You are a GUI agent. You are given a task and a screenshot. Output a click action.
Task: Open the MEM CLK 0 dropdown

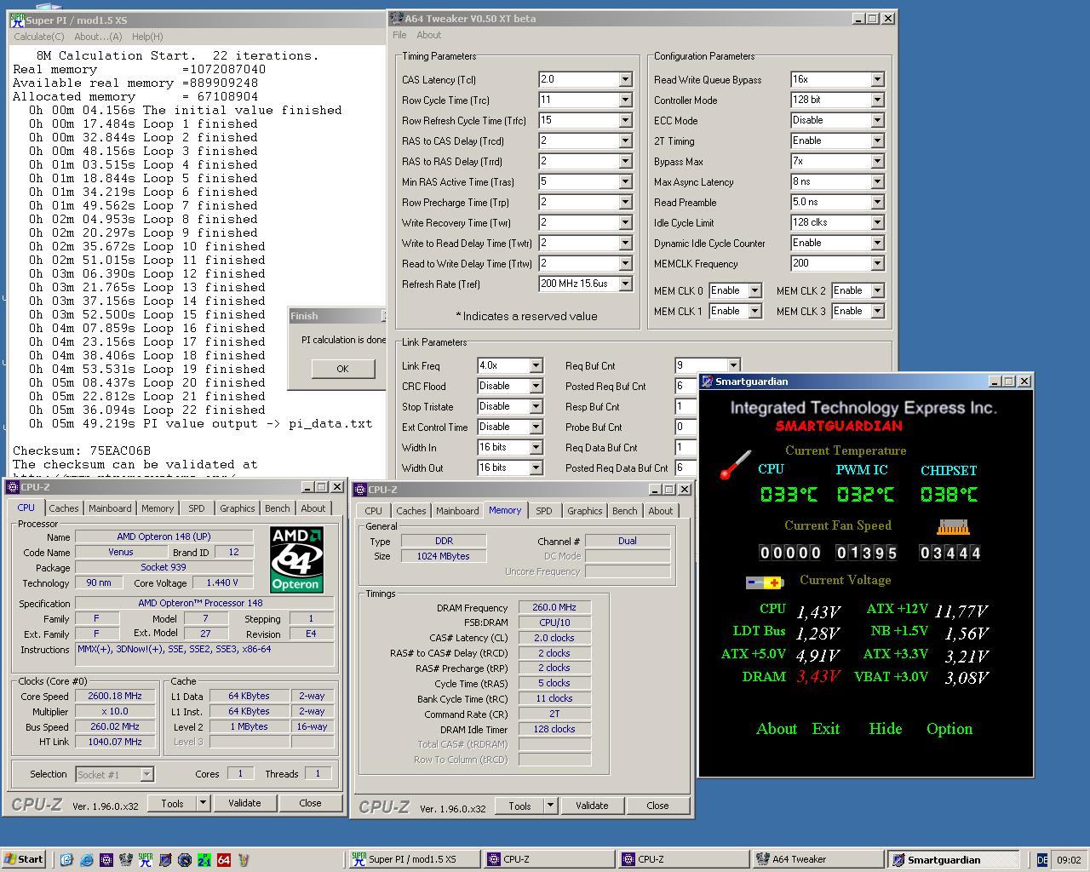pos(754,290)
